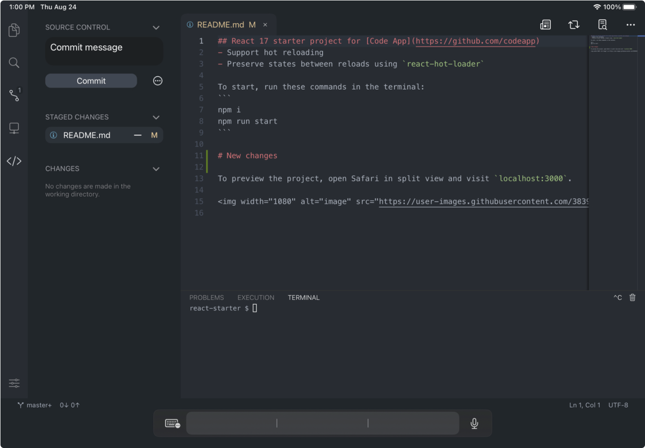Open the find in file icon
645x448 pixels.
(602, 24)
